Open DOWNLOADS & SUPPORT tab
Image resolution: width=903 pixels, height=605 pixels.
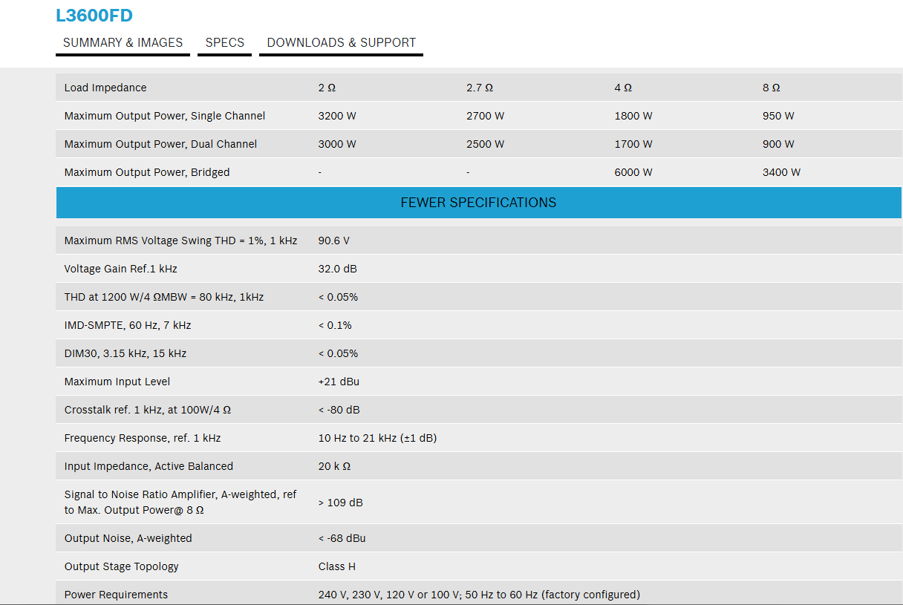pyautogui.click(x=341, y=42)
